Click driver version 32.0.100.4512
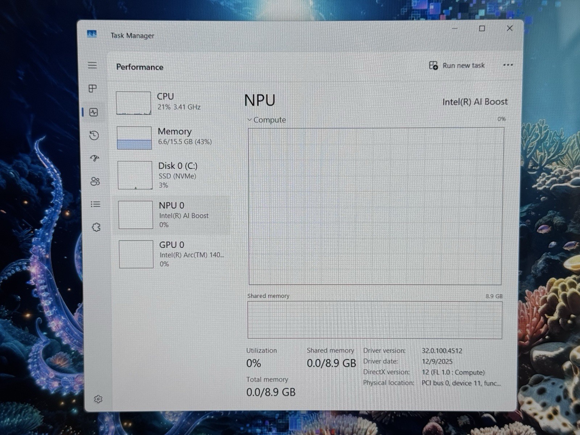The width and height of the screenshot is (580, 435). click(442, 351)
